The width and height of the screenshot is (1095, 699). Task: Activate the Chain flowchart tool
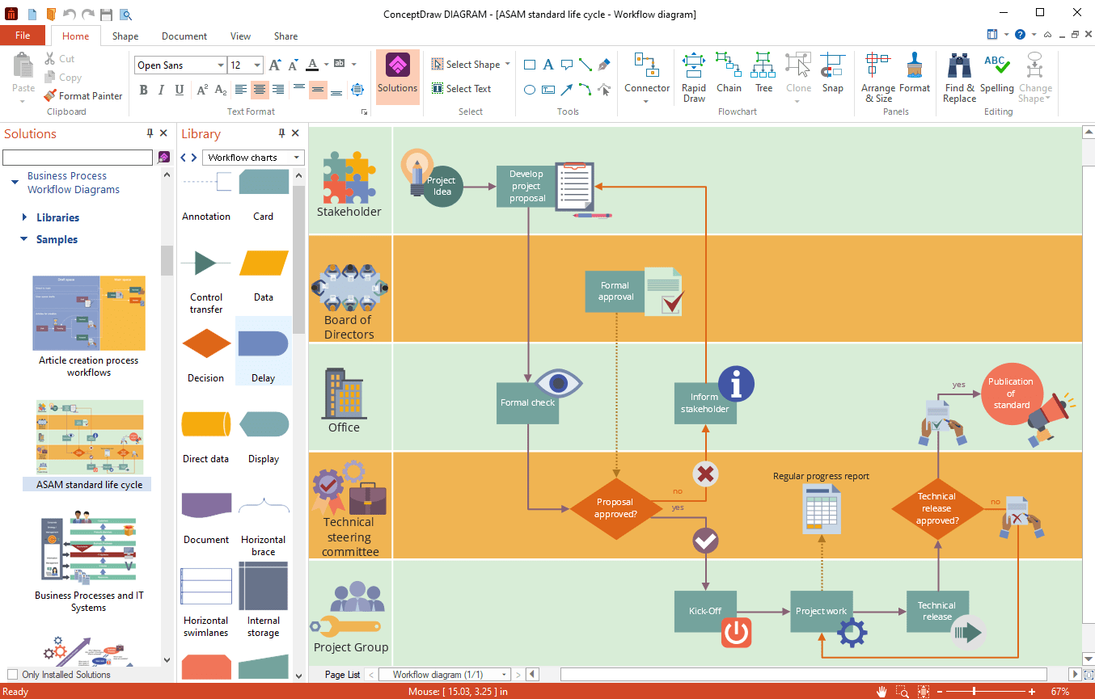point(729,76)
